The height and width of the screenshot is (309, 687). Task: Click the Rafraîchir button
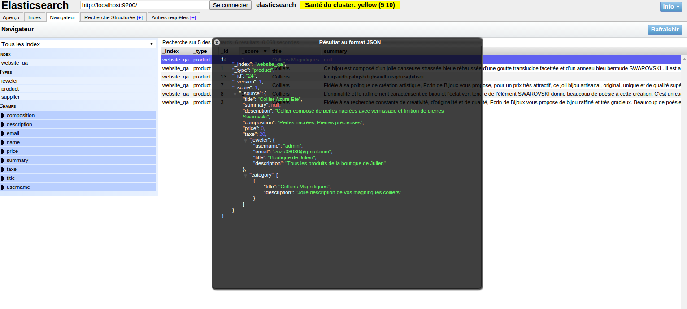[x=665, y=30]
